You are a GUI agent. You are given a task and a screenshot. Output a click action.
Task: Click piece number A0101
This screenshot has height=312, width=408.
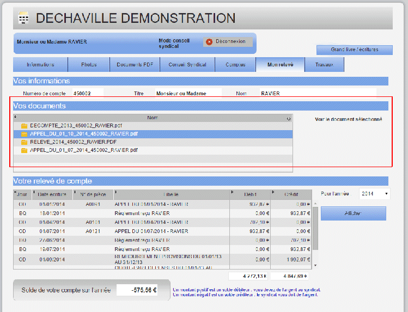coord(93,222)
